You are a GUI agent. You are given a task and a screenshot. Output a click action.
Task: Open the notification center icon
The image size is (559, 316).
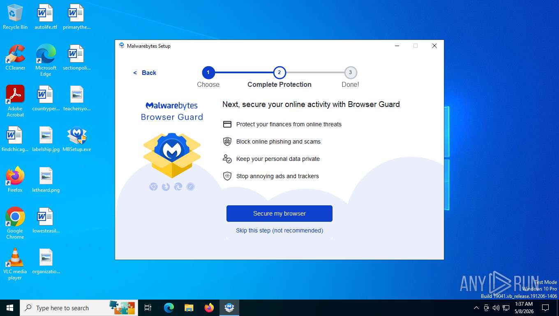545,308
